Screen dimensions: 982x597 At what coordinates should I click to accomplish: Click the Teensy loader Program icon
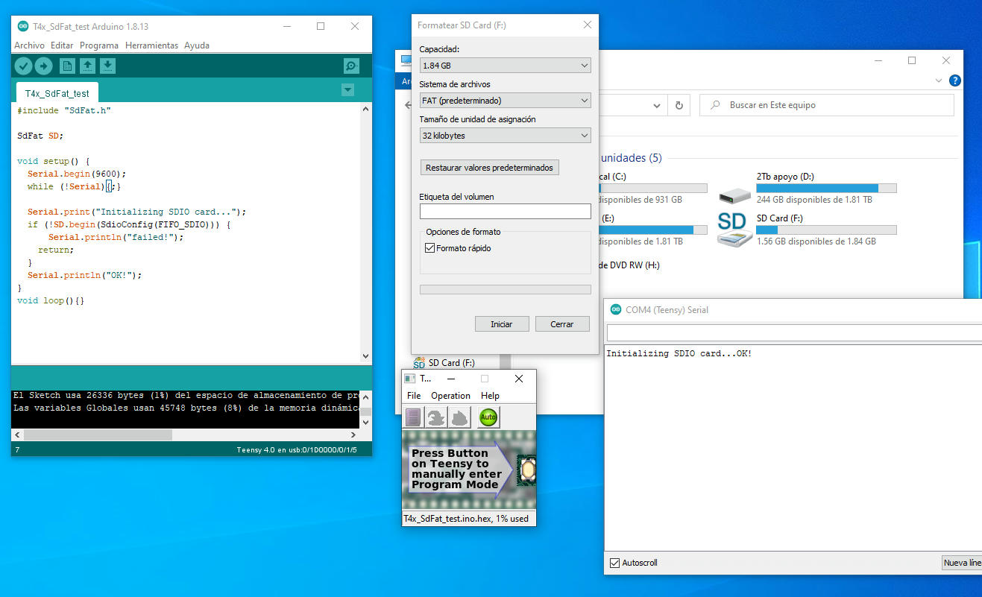(436, 417)
